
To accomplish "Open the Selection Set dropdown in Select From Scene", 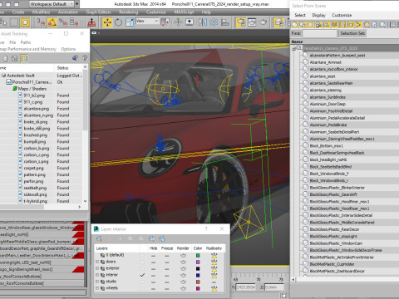I will point(352,33).
